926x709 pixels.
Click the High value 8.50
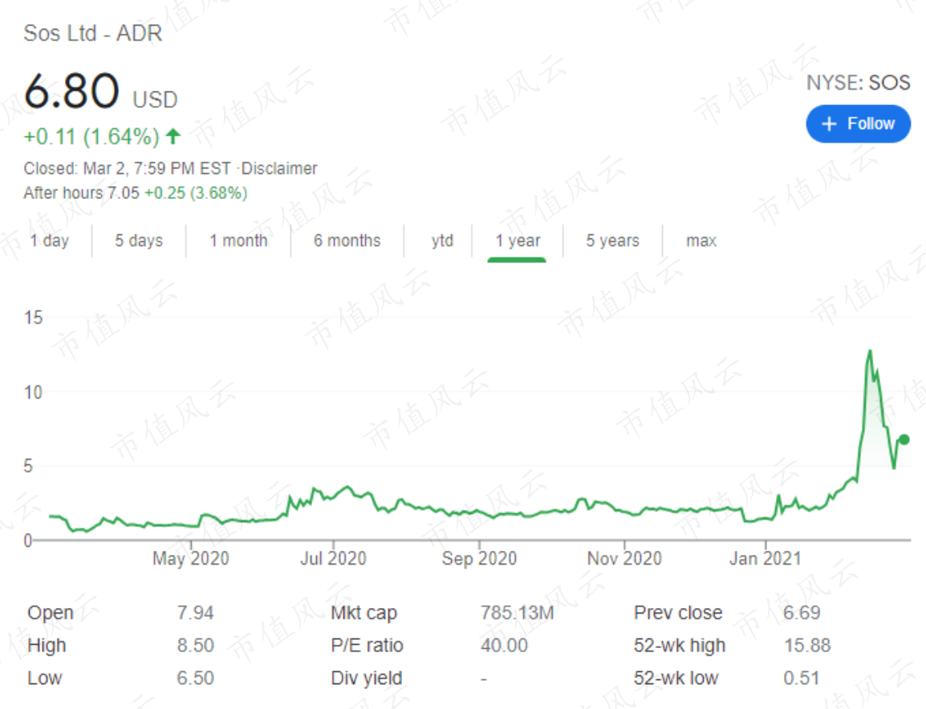(x=196, y=646)
